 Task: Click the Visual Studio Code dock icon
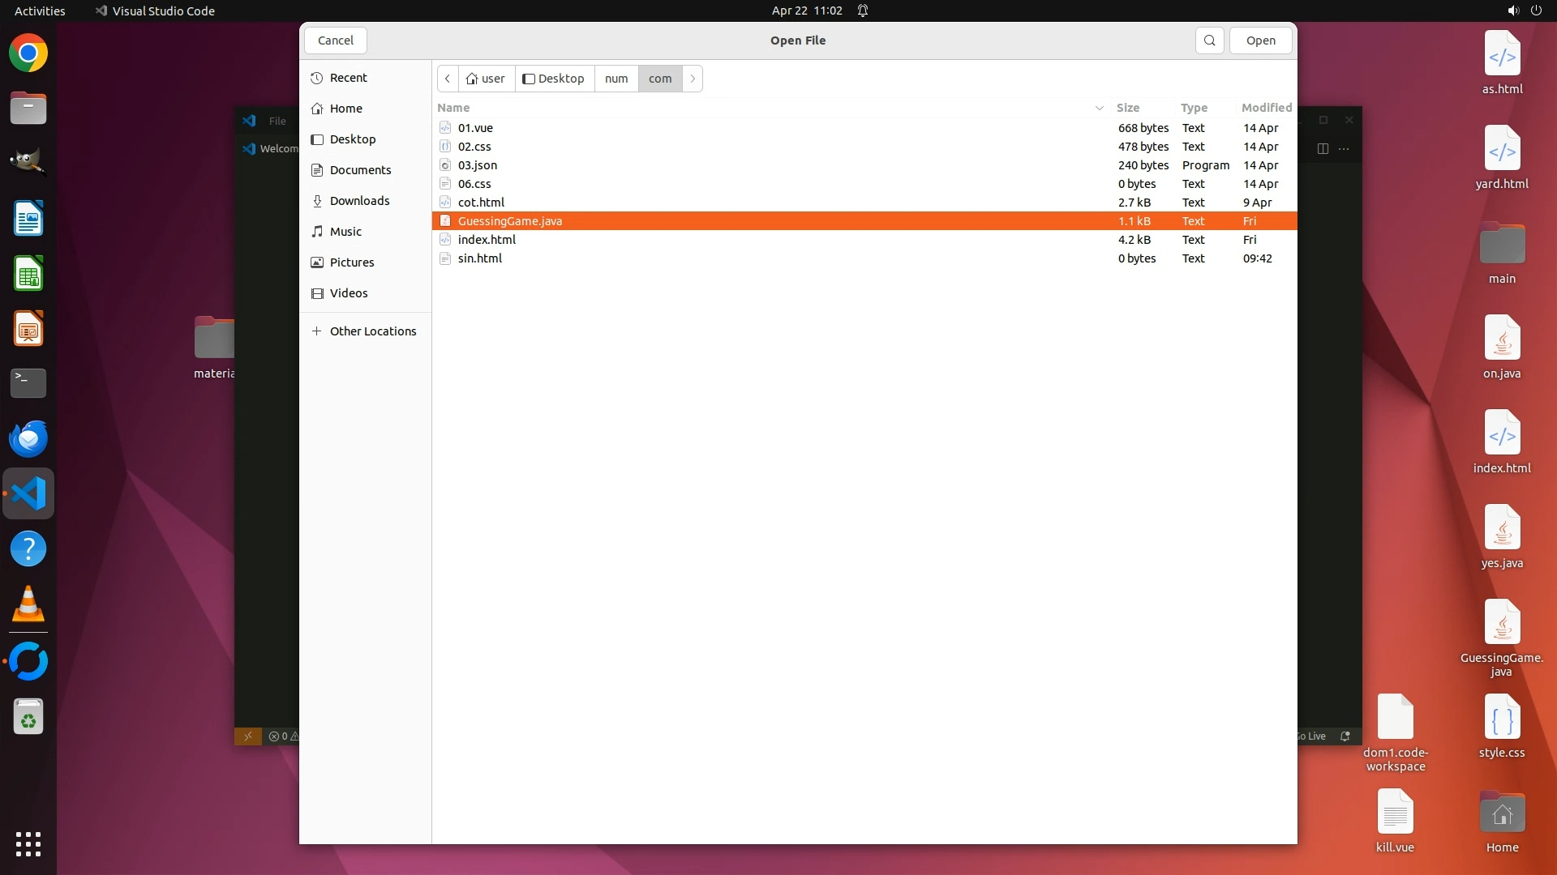pos(28,493)
